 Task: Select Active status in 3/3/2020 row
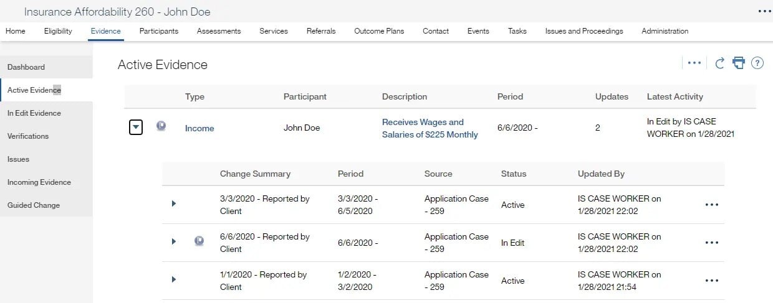[513, 205]
